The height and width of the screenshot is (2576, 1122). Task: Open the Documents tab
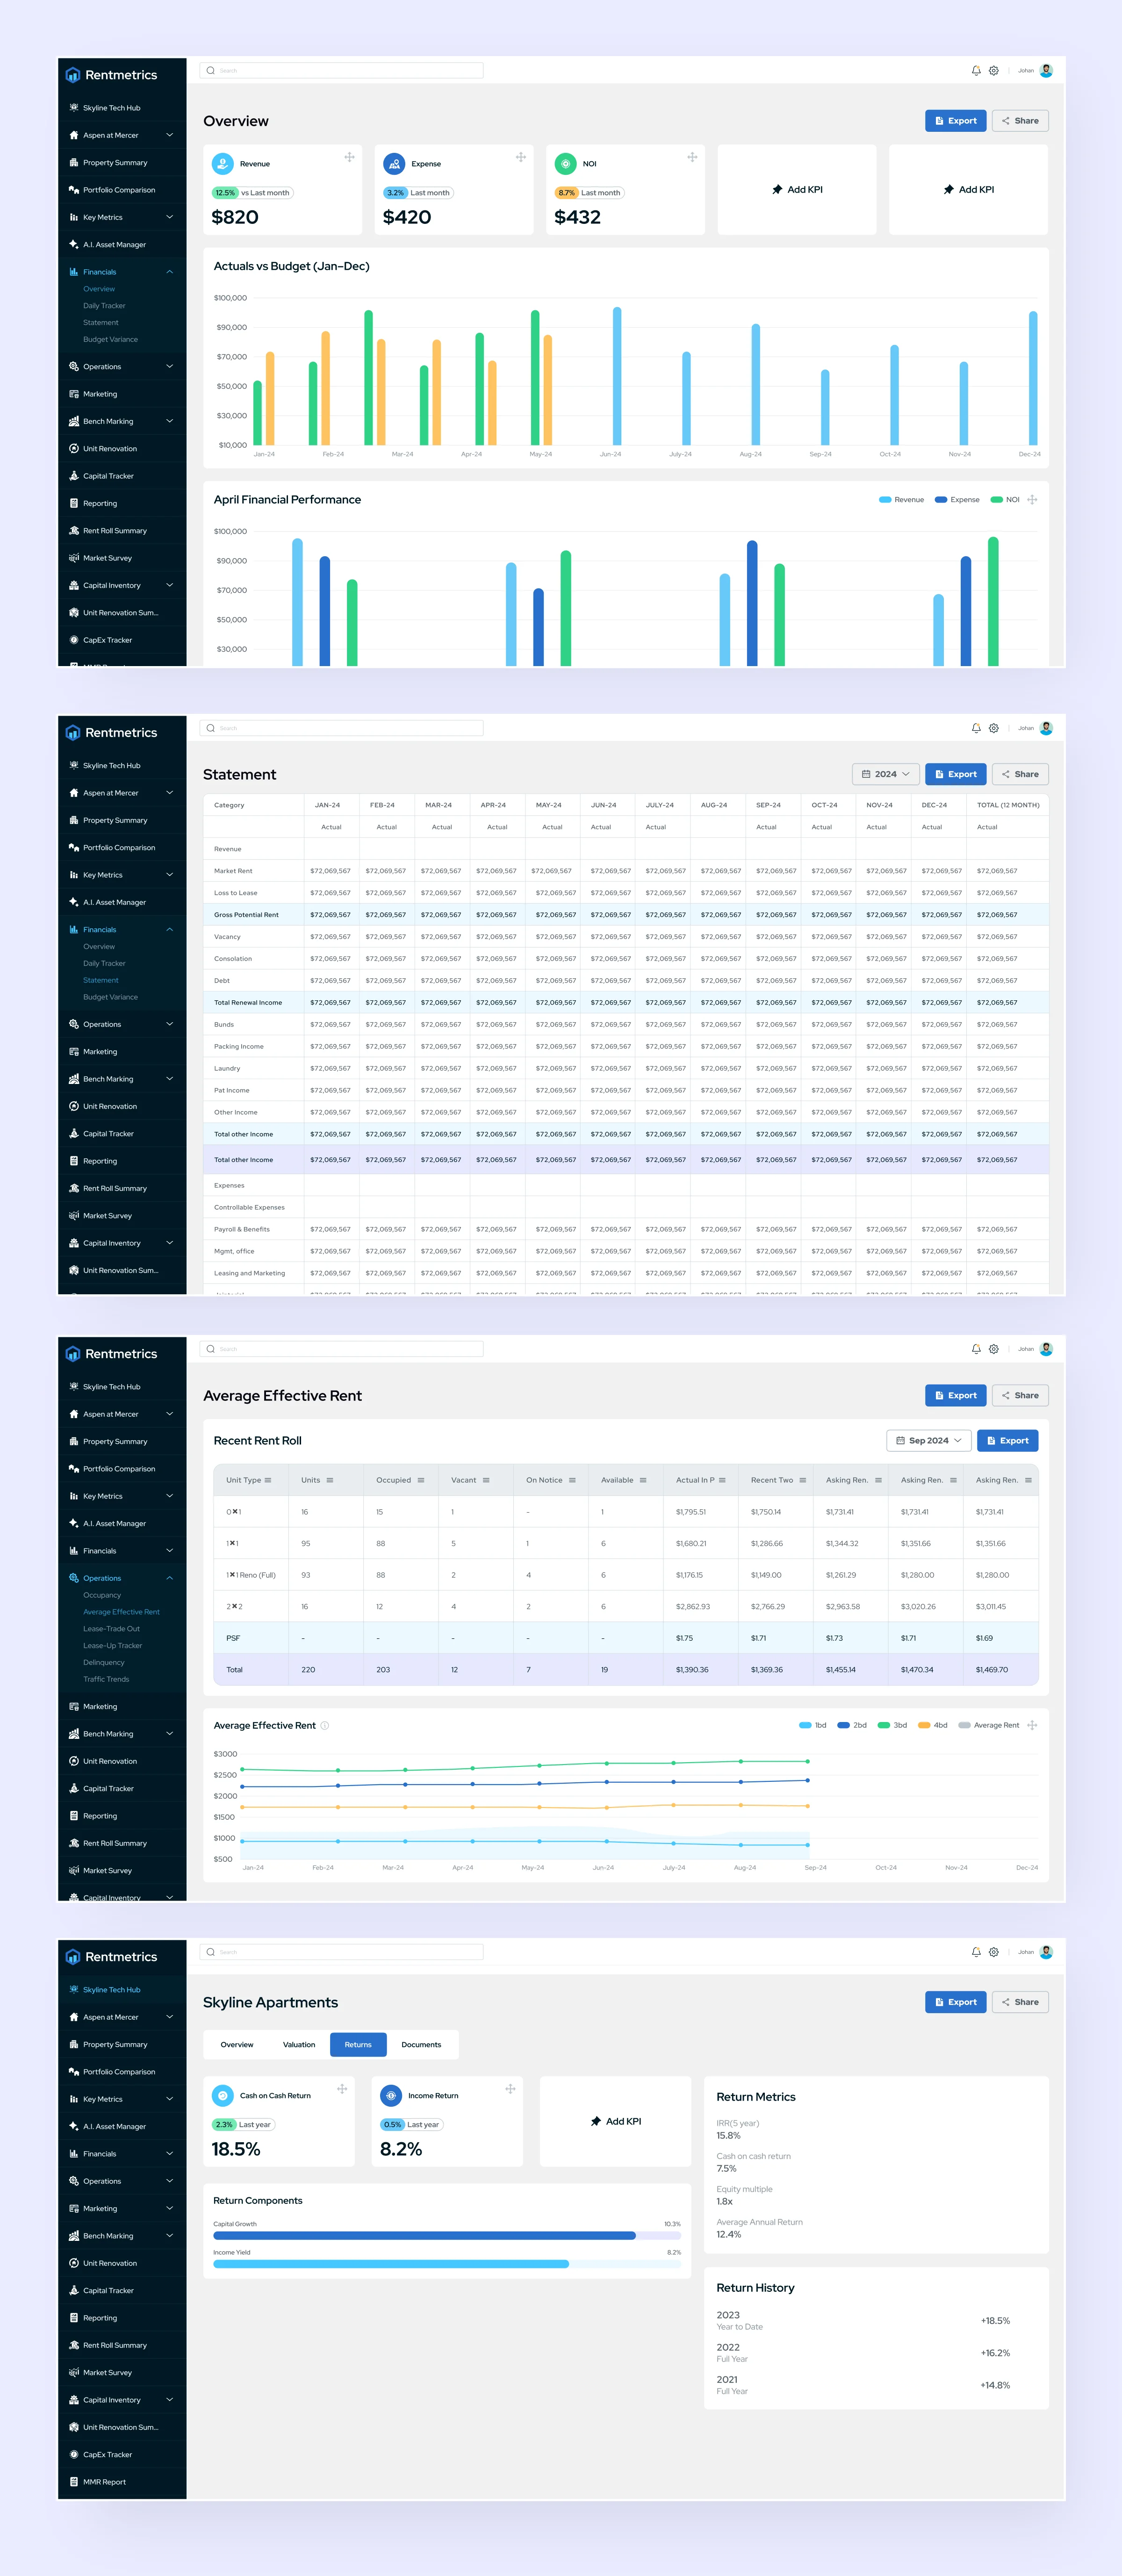point(421,2044)
